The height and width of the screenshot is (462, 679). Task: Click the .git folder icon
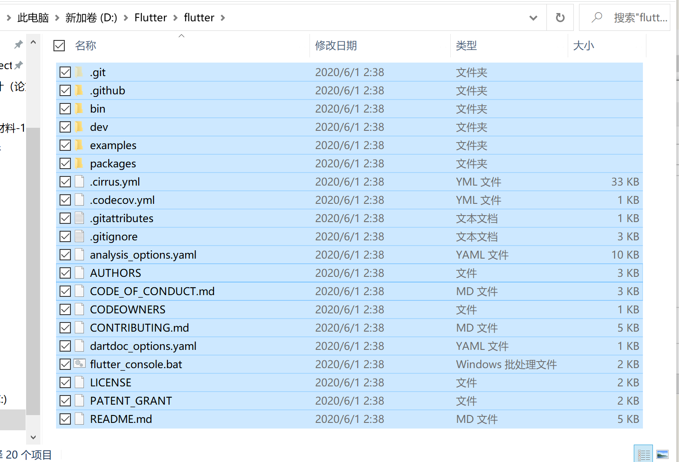pyautogui.click(x=79, y=72)
